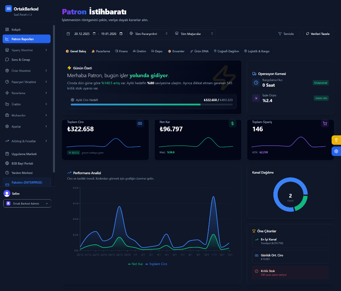Open the blue settings gear floating button
This screenshot has height=291, width=341.
[x=336, y=151]
